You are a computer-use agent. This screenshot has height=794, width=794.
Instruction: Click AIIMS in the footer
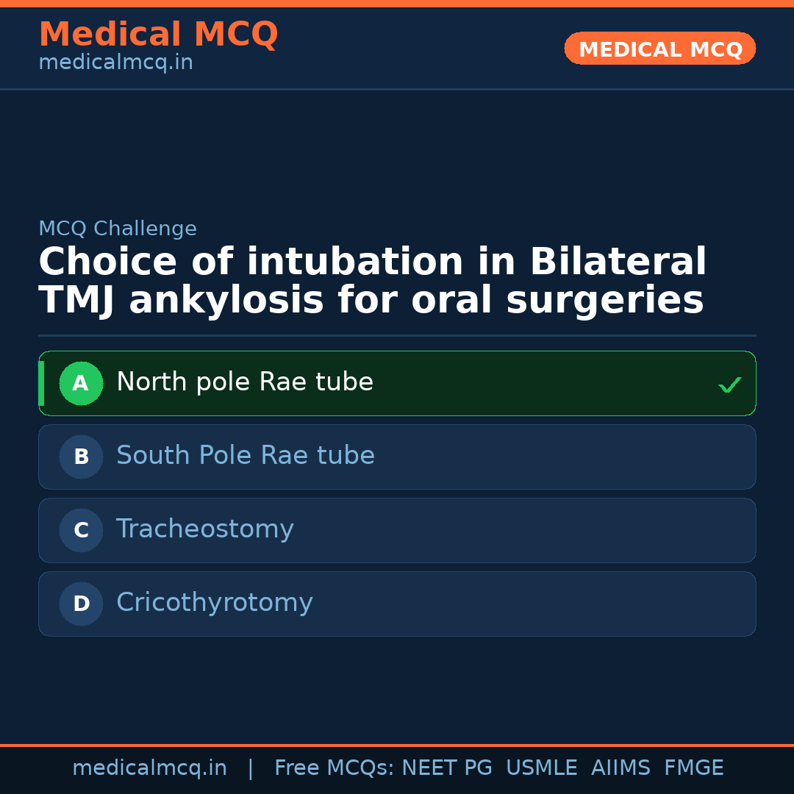pyautogui.click(x=620, y=768)
